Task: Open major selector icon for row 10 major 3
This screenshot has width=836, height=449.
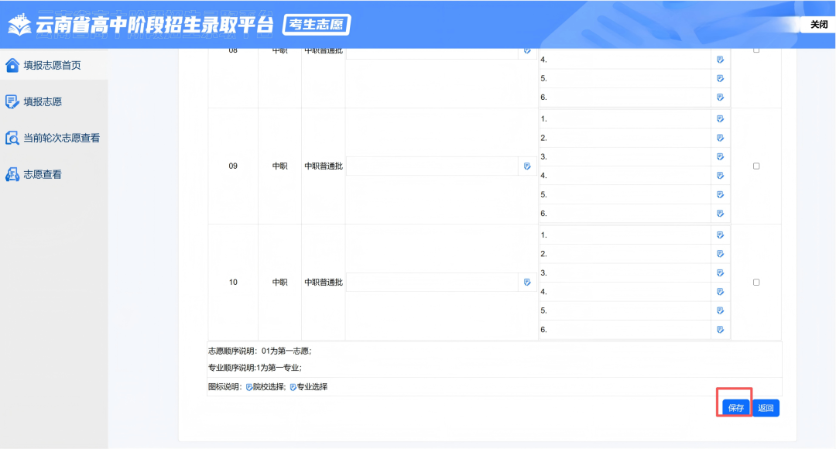Action: [721, 273]
